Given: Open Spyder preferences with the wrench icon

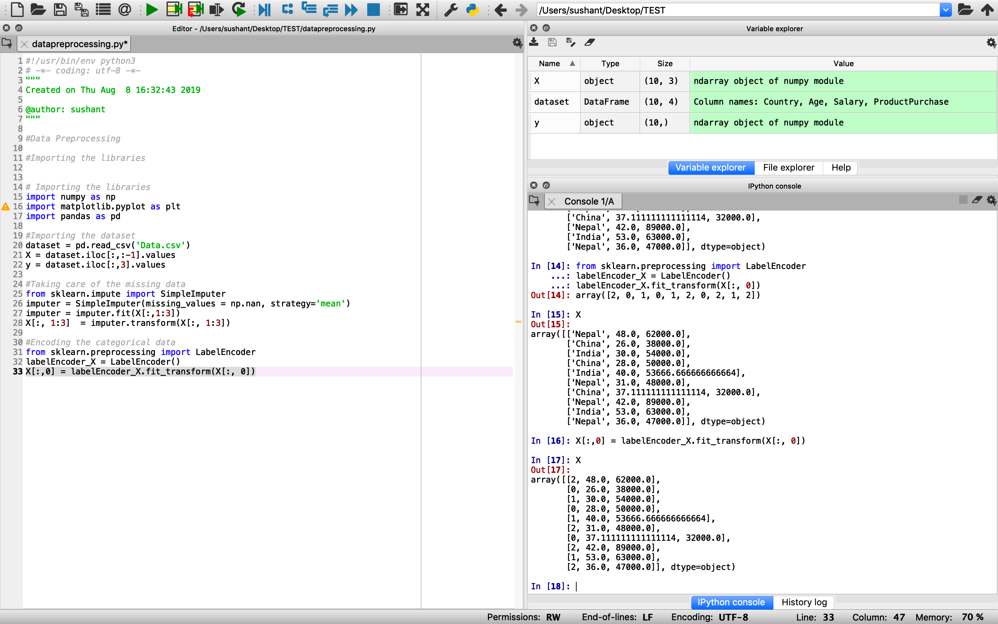Looking at the screenshot, I should [x=450, y=9].
